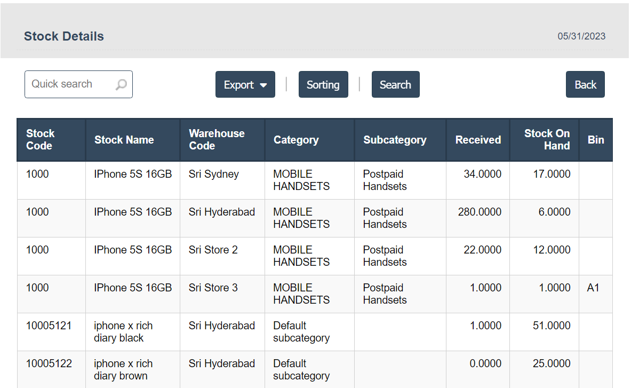
Task: Click the Subcategory column header
Action: pos(395,140)
